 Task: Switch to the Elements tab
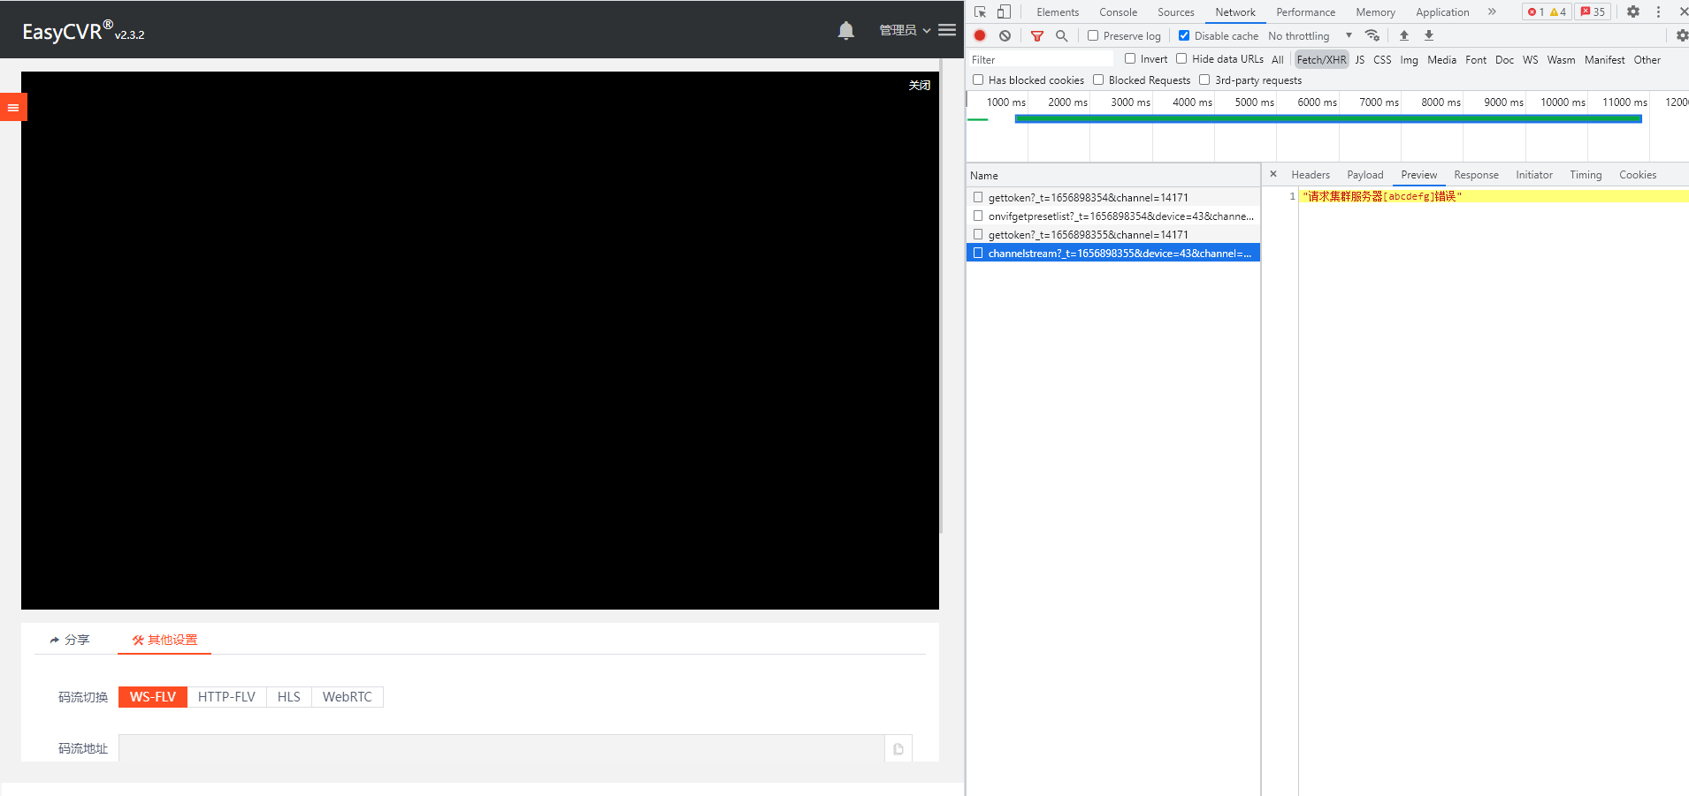[x=1058, y=11]
